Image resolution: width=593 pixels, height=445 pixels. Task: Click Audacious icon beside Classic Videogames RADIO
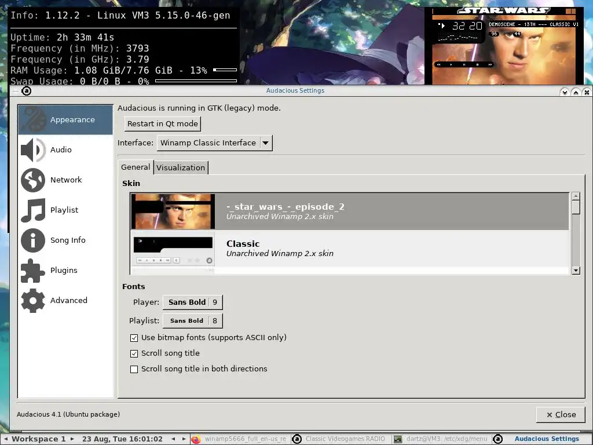(297, 439)
